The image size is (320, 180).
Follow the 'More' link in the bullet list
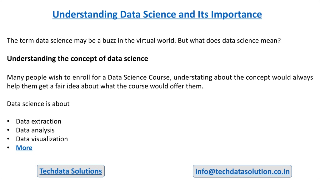click(x=24, y=148)
